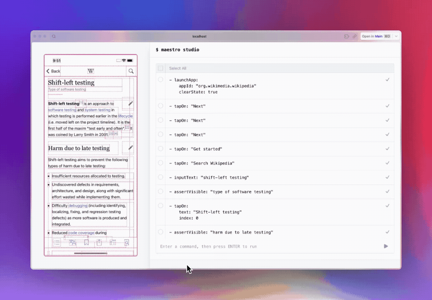Click checkmark status on inputText command
The height and width of the screenshot is (300, 432).
[387, 177]
